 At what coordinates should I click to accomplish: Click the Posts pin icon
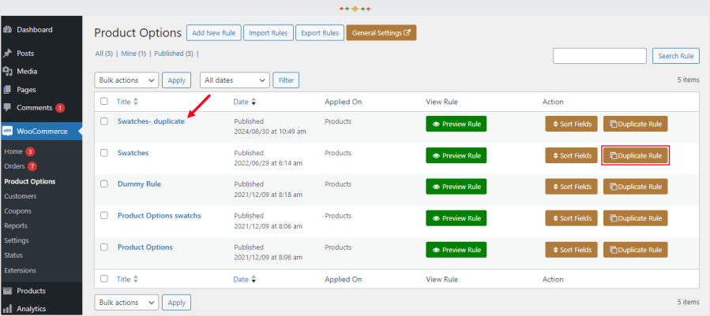click(x=7, y=54)
